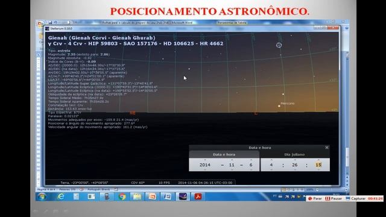Click the 'Constelação IAU: Crv' info line
Image resolution: width=386 pixels, height=217 pixels.
coord(66,105)
